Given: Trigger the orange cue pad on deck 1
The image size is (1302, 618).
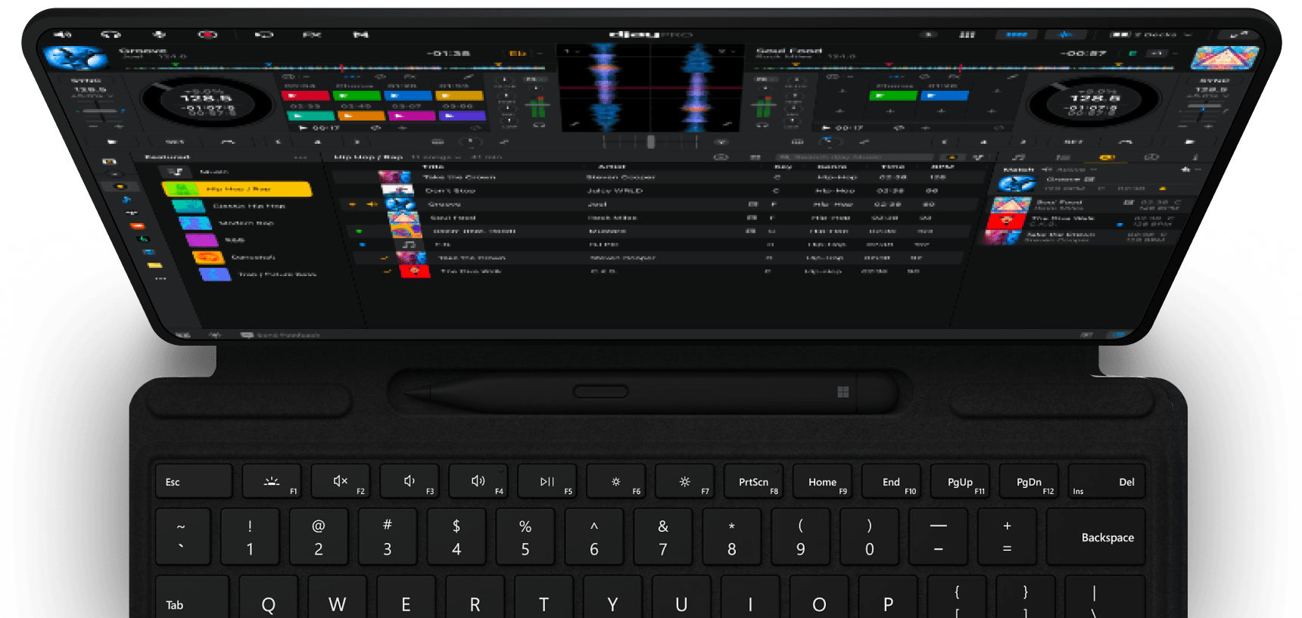Looking at the screenshot, I should (361, 116).
